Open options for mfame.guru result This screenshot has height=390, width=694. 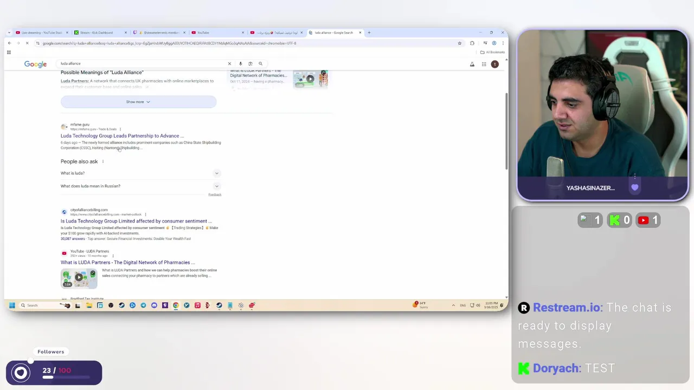tap(120, 129)
